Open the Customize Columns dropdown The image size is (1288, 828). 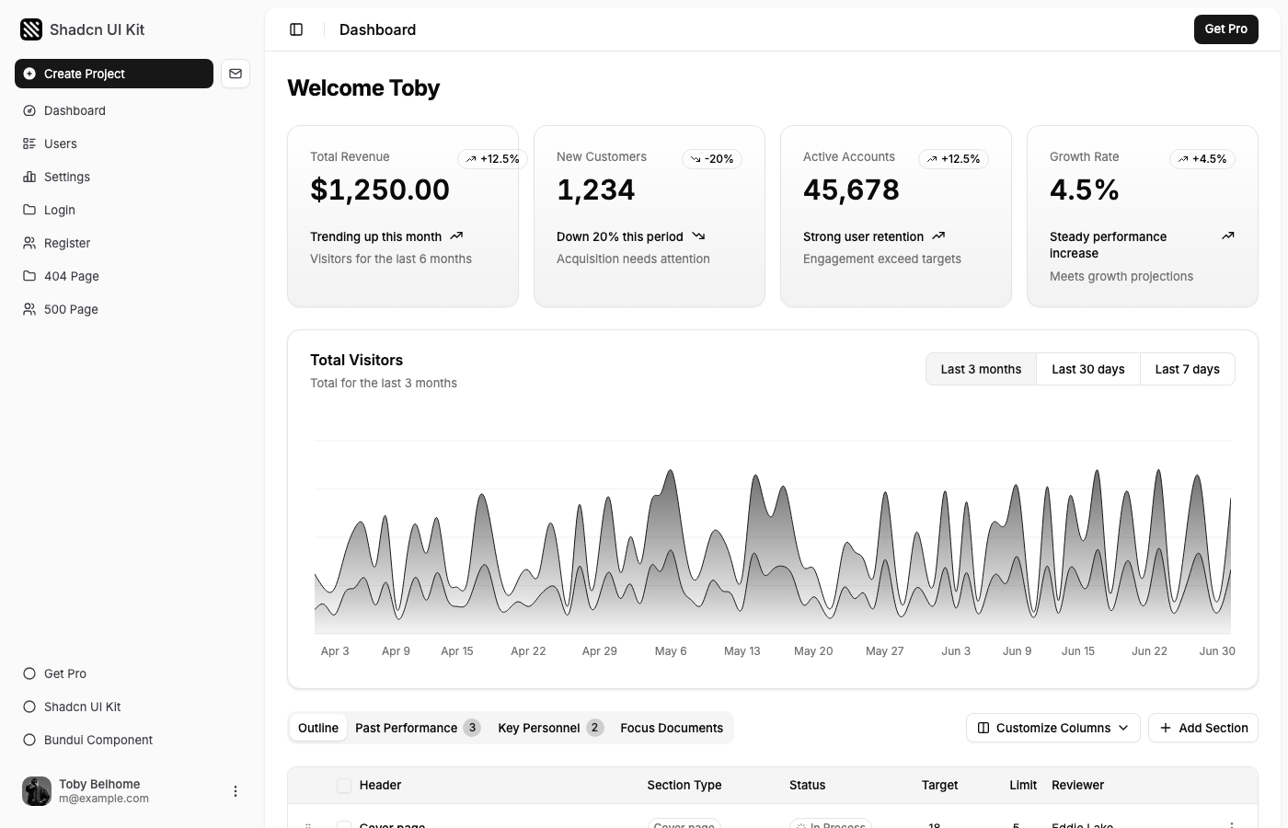coord(1052,728)
